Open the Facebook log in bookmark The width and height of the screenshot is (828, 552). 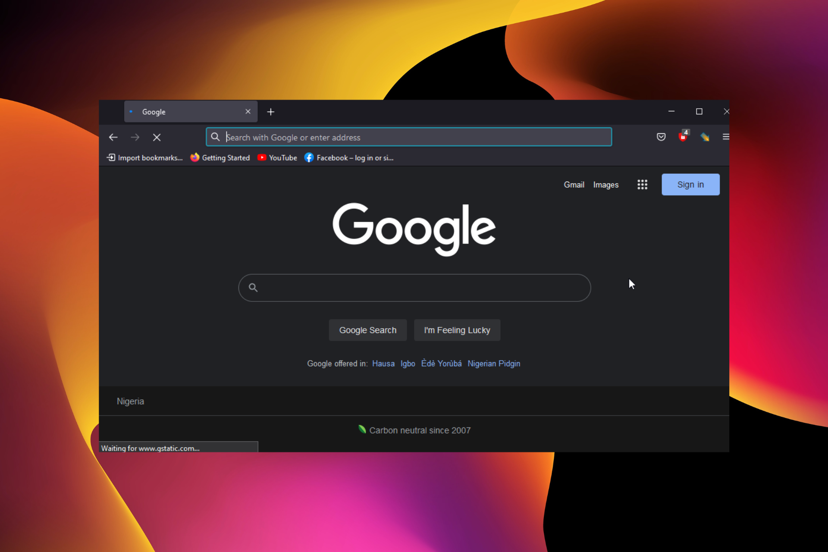coord(349,158)
